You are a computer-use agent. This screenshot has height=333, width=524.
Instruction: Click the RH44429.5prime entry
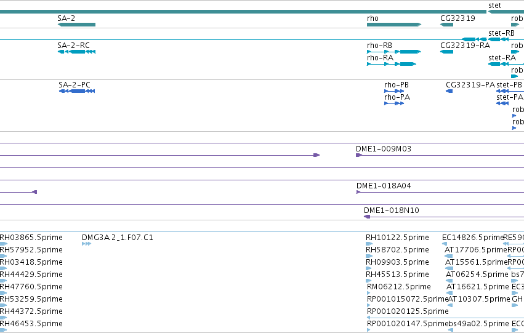[x=31, y=275]
